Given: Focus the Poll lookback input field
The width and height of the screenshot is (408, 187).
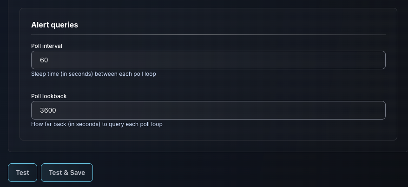Looking at the screenshot, I should pyautogui.click(x=208, y=110).
